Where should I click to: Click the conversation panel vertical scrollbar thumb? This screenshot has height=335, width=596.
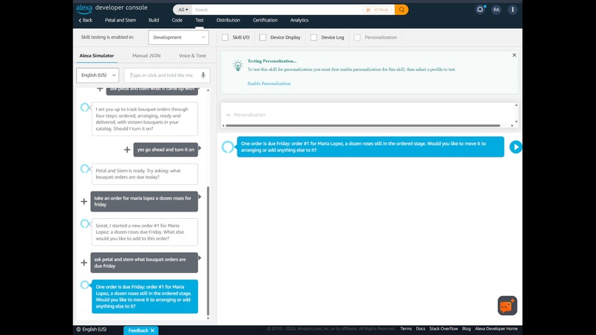[x=208, y=251]
